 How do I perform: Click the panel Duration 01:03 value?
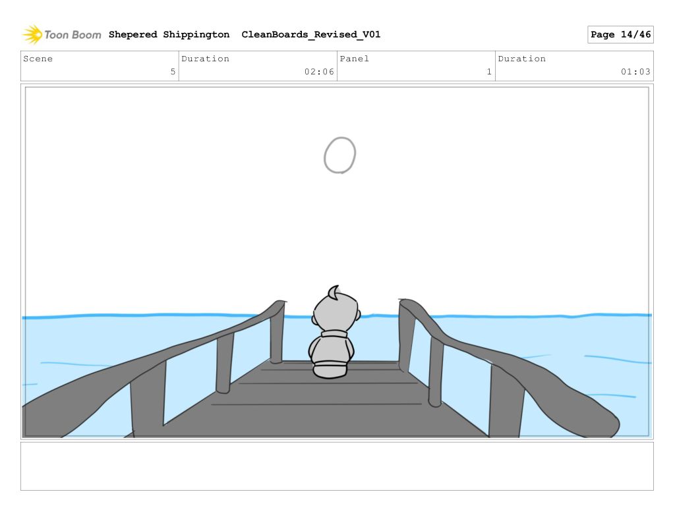(x=635, y=72)
